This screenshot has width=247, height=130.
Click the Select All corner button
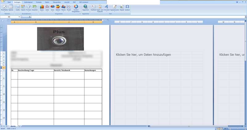point(3,20)
